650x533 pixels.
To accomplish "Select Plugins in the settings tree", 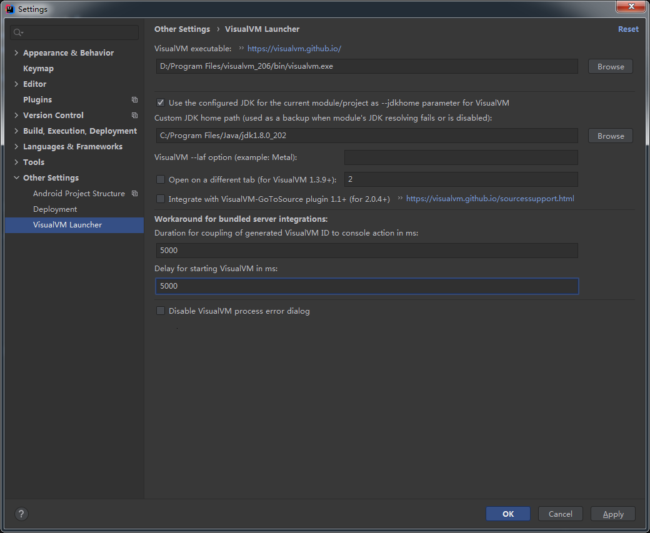I will click(37, 99).
